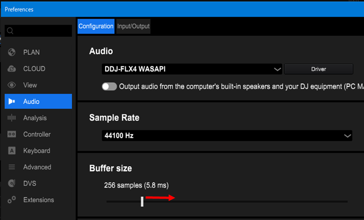
Task: Click the Analysis waveform icon
Action: [12, 118]
